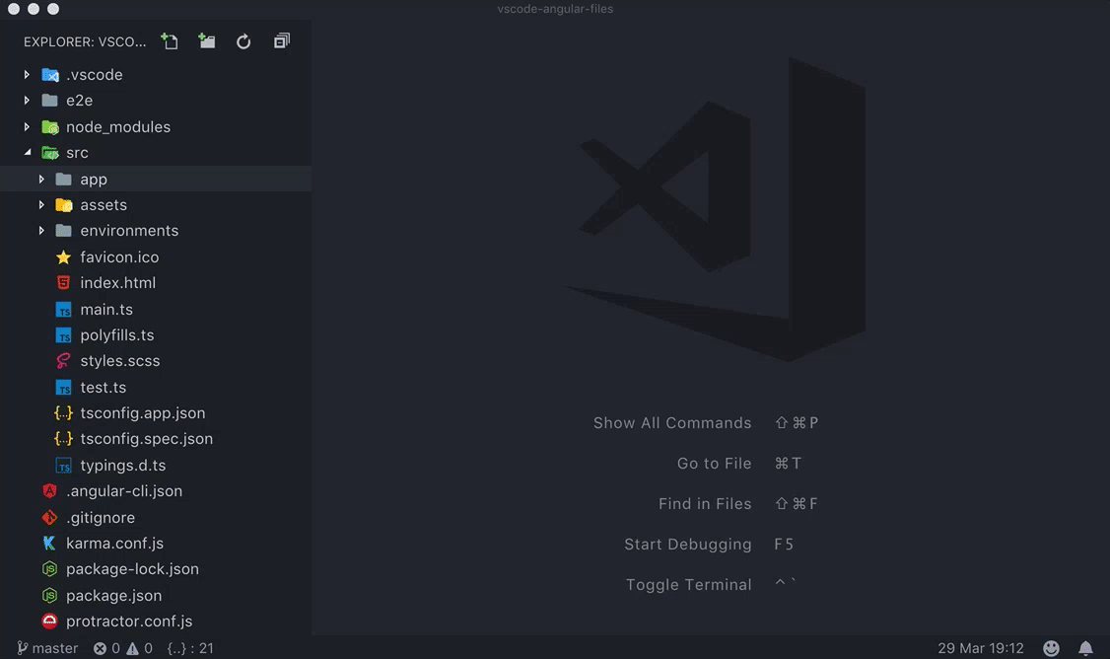Click the New Folder icon in Explorer

click(x=207, y=41)
